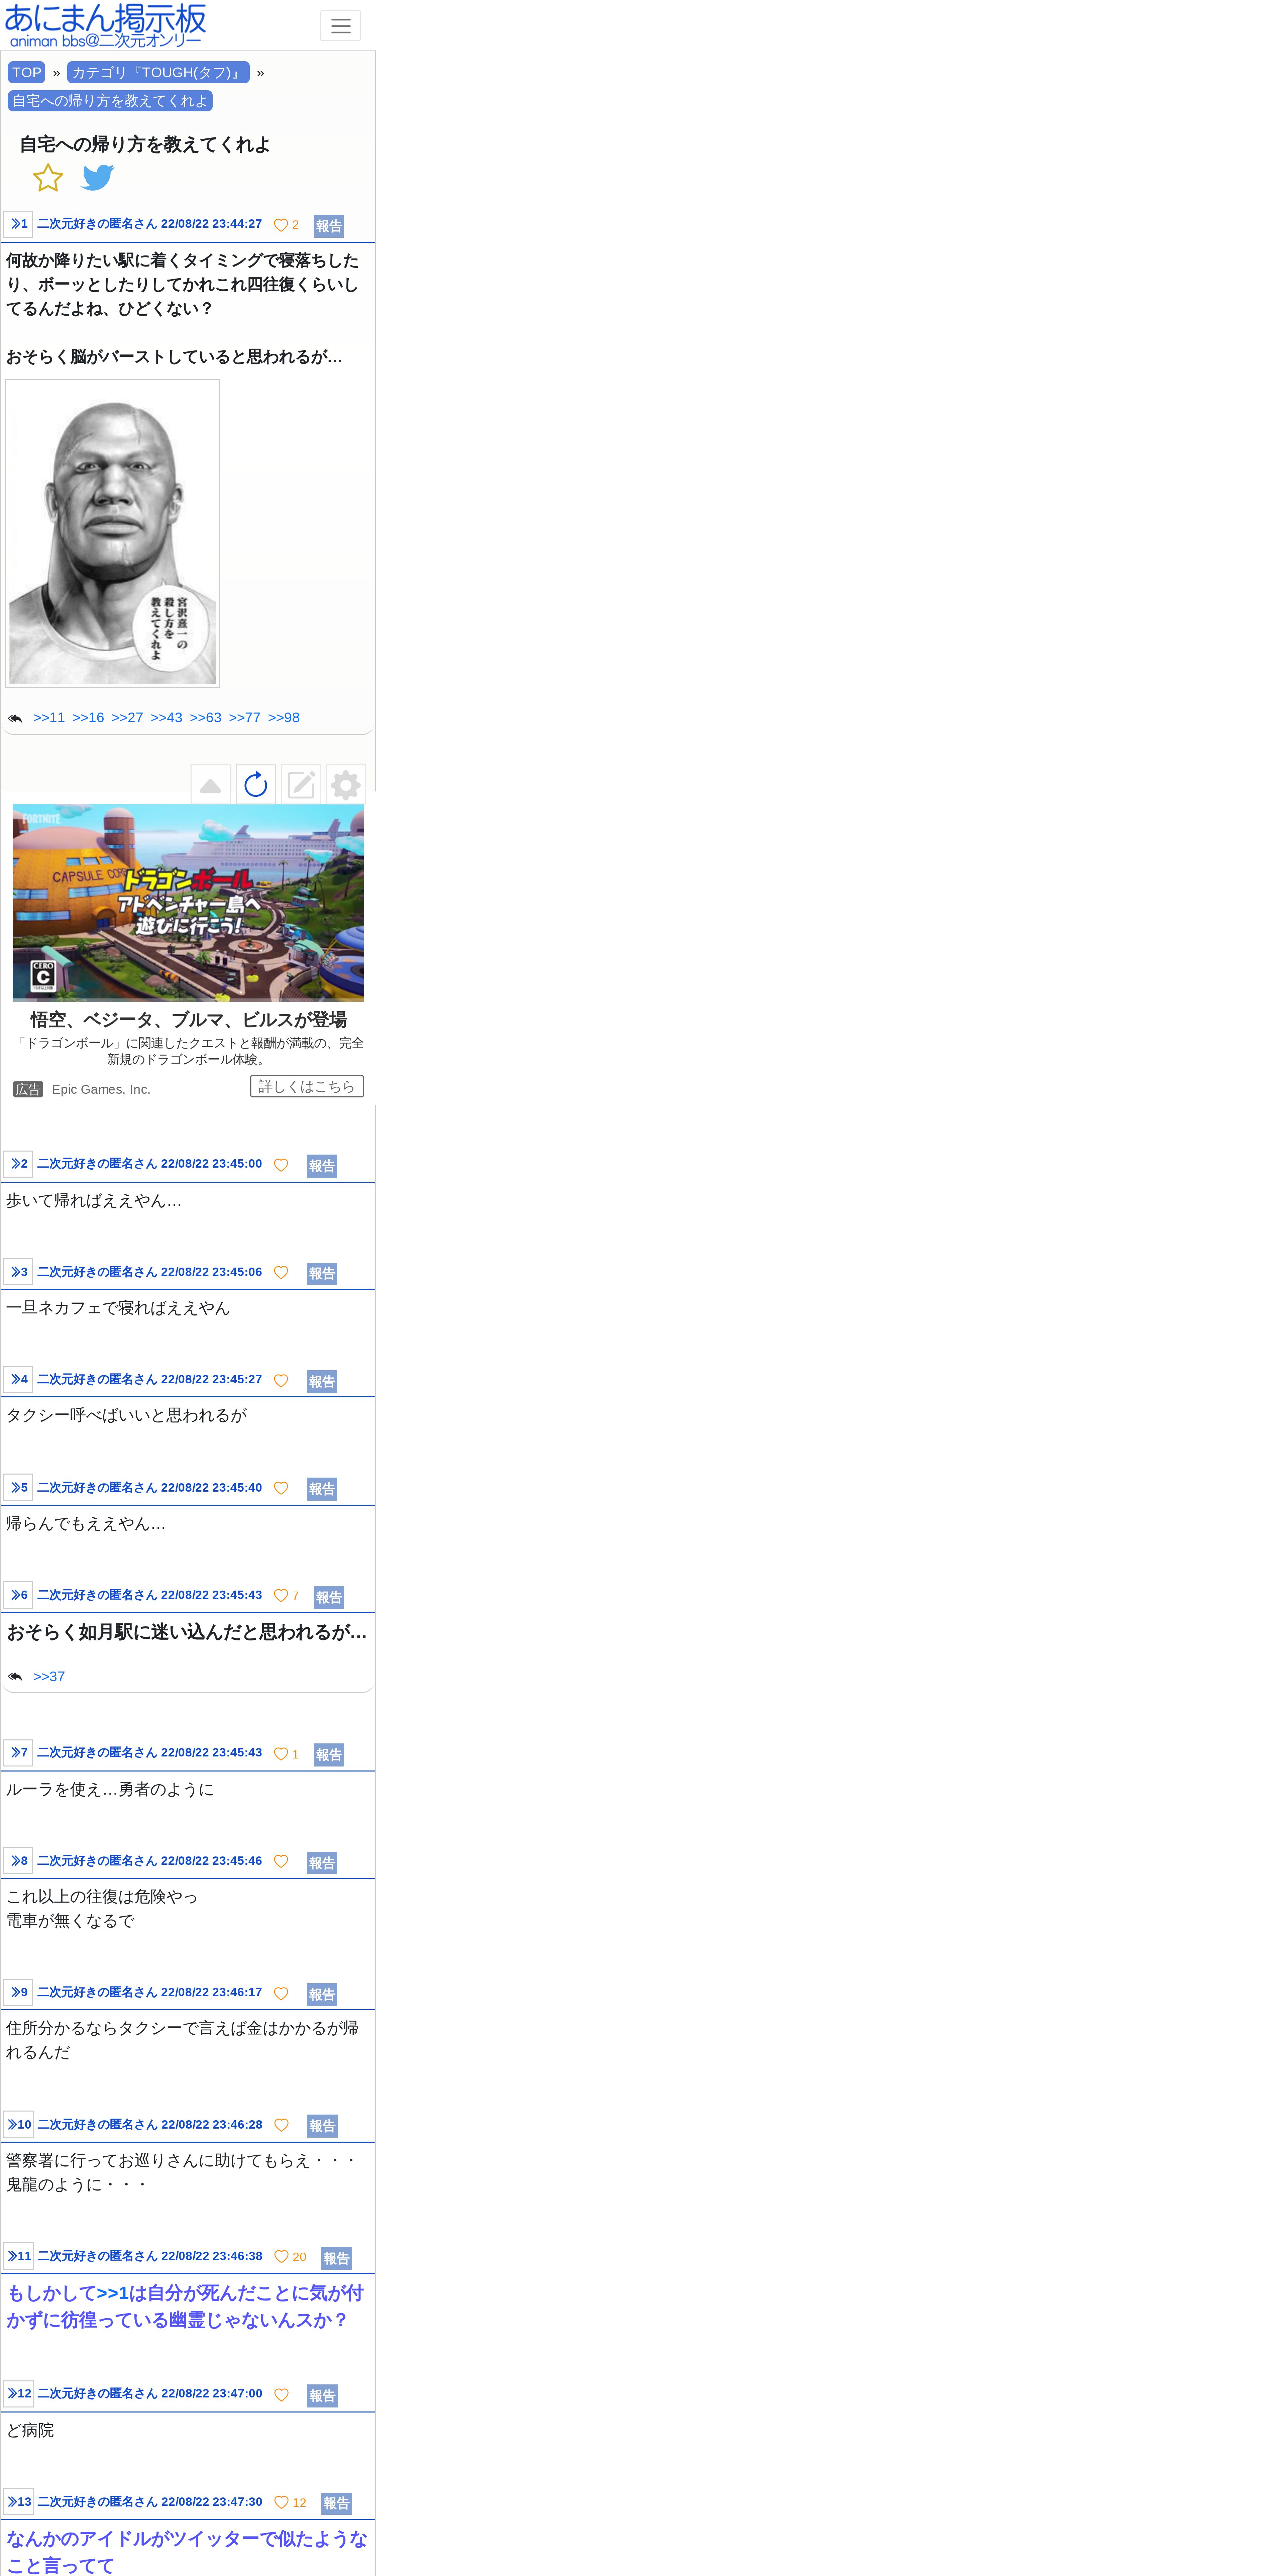The height and width of the screenshot is (2576, 1288).
Task: Jump to reply >>37 link
Action: [x=49, y=1676]
